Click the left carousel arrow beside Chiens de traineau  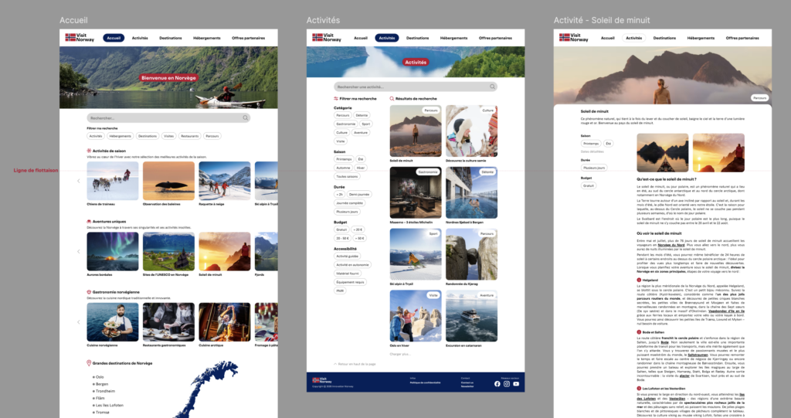click(x=78, y=181)
